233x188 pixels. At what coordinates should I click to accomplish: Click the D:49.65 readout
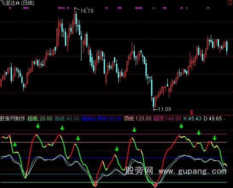click(213, 119)
